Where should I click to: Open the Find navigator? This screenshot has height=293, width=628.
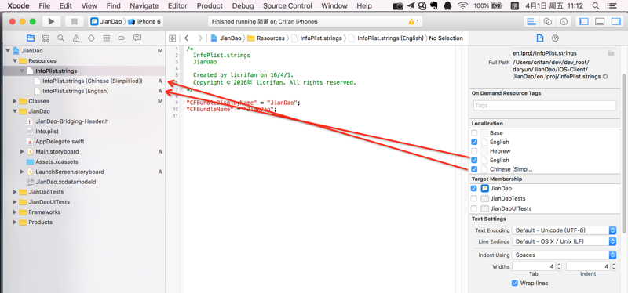[61, 38]
